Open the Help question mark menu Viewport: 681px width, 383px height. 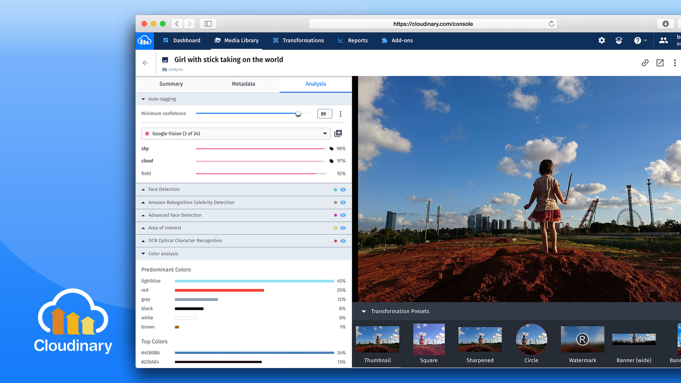point(638,40)
